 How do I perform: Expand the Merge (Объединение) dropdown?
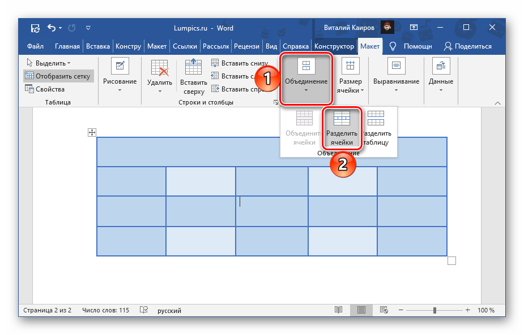point(306,77)
